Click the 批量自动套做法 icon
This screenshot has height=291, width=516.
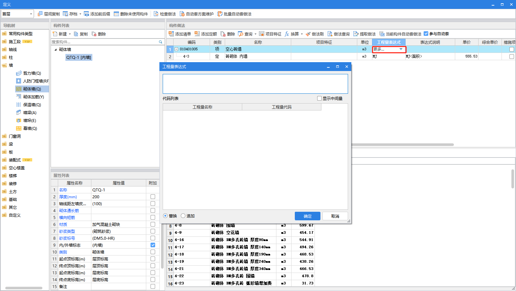(220, 14)
